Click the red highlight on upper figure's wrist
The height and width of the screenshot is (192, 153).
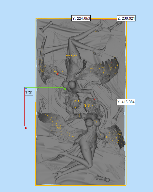pyautogui.click(x=58, y=74)
